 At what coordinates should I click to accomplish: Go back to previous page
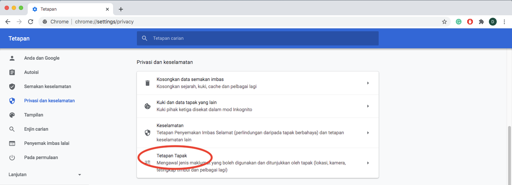[8, 22]
